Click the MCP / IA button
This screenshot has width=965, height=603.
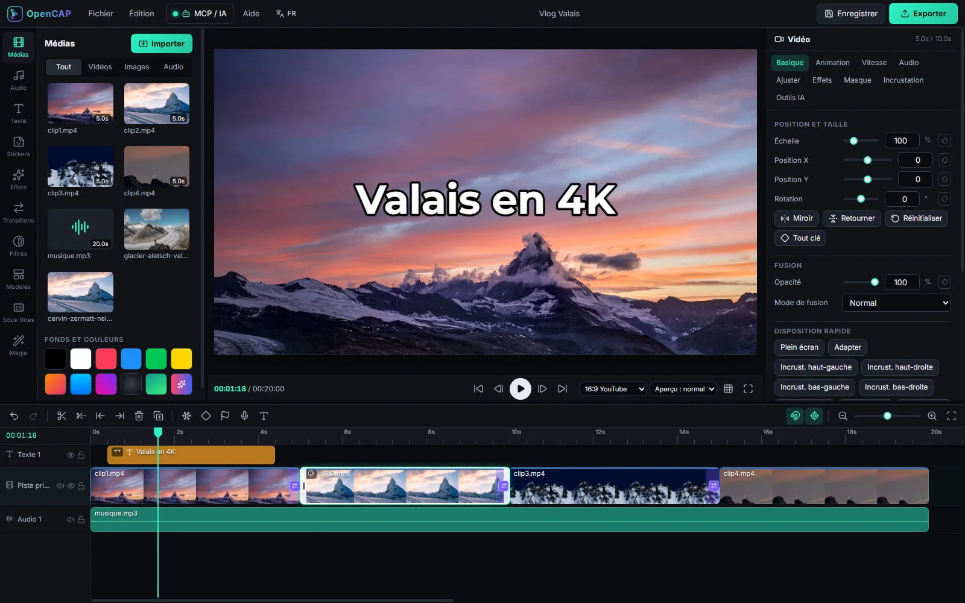200,13
